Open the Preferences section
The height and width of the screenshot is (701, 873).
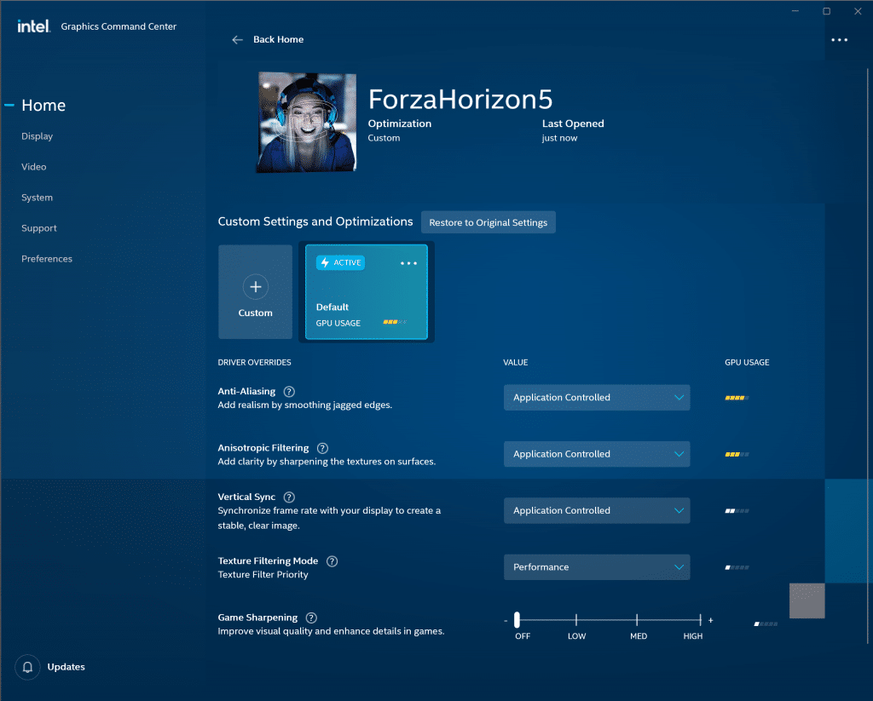pos(47,259)
